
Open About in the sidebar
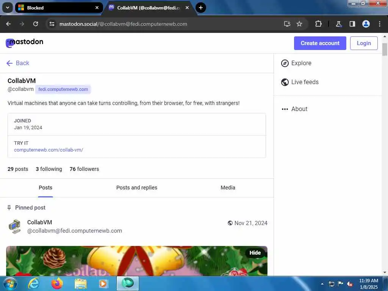pyautogui.click(x=294, y=109)
